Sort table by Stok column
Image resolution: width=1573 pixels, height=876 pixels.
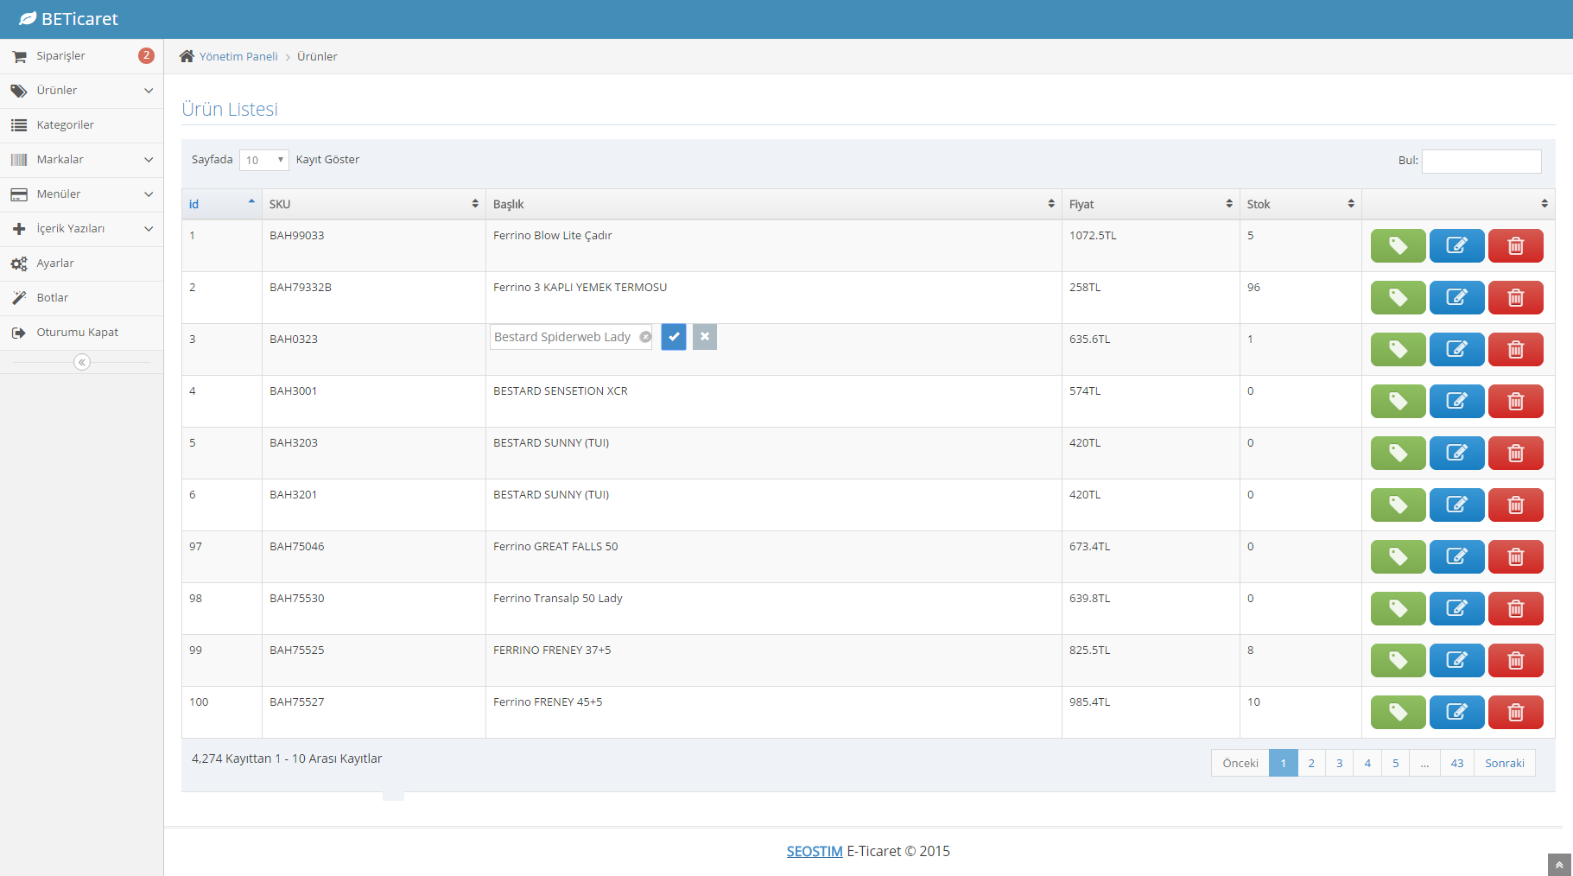(1301, 204)
